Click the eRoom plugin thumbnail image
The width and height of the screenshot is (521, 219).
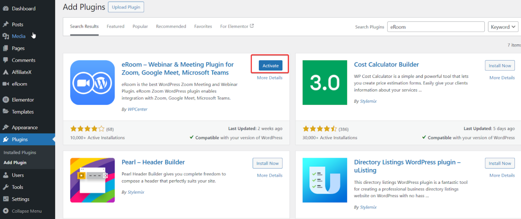coord(93,83)
